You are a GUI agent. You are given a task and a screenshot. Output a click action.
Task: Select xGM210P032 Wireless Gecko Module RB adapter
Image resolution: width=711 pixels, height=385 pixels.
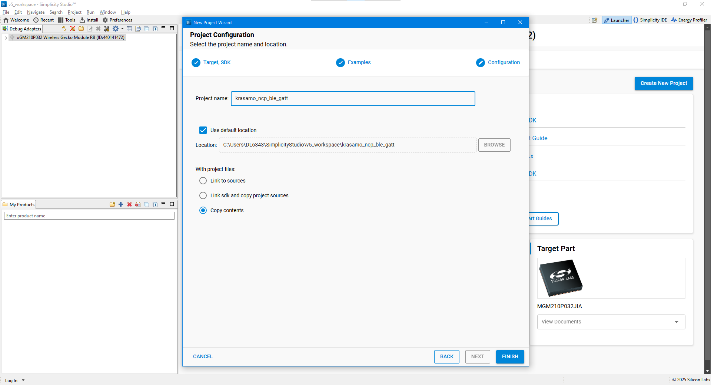click(x=70, y=37)
